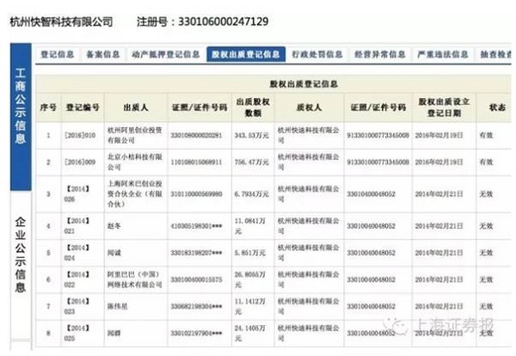Click the 质权人 column header
The height and width of the screenshot is (356, 516).
(309, 107)
